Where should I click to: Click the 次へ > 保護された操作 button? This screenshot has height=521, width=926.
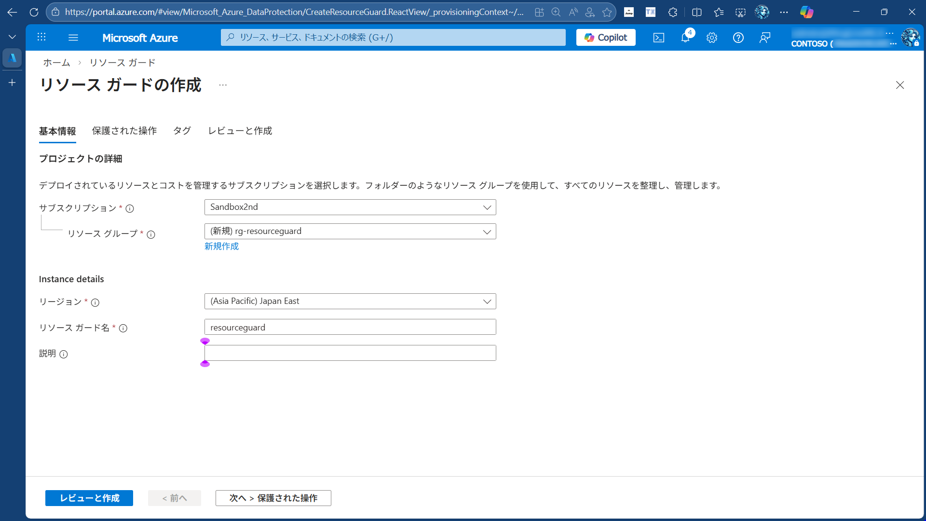[x=273, y=498]
